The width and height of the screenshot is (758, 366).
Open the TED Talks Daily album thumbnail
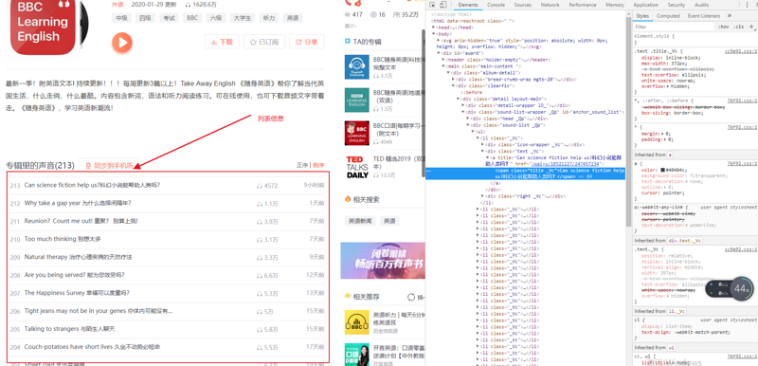coord(357,167)
